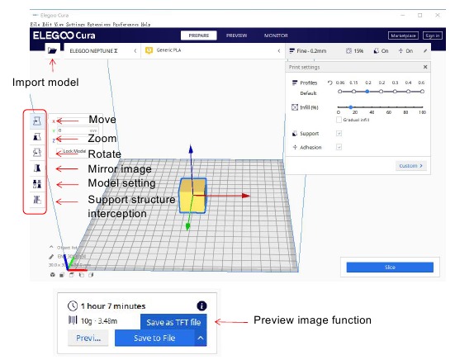Click the Infill percentage slider handle

coord(350,107)
